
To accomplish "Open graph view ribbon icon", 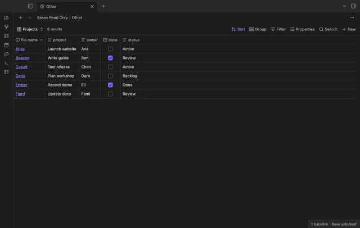I will pos(6,27).
